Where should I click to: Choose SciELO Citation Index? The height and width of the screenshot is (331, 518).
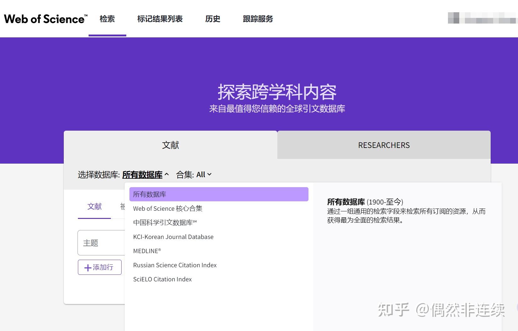[162, 279]
